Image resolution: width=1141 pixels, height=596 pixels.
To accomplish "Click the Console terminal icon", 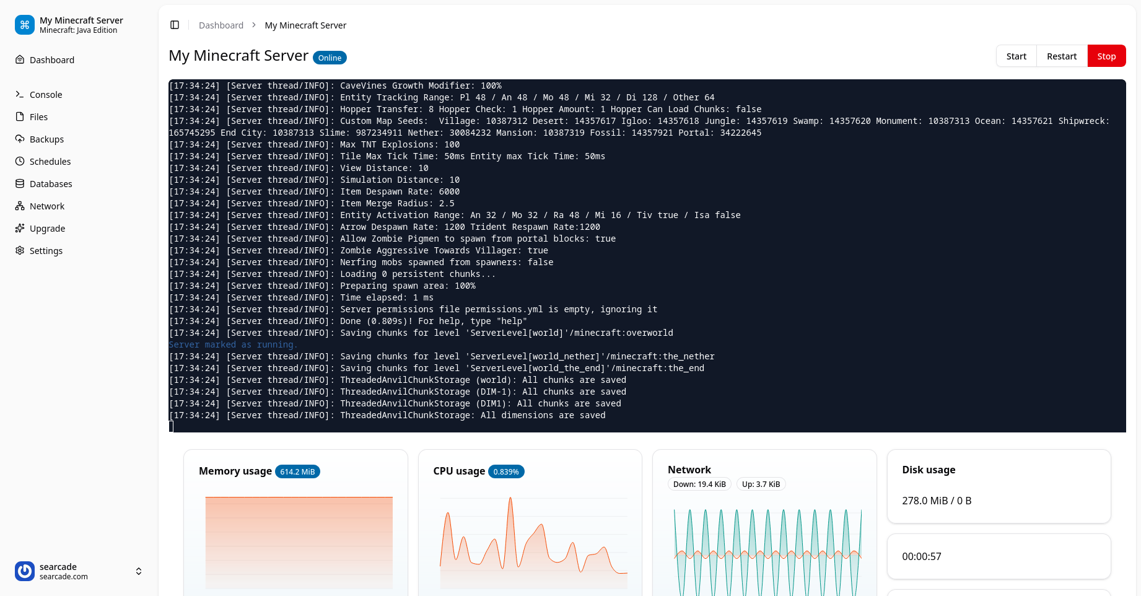I will click(x=20, y=94).
